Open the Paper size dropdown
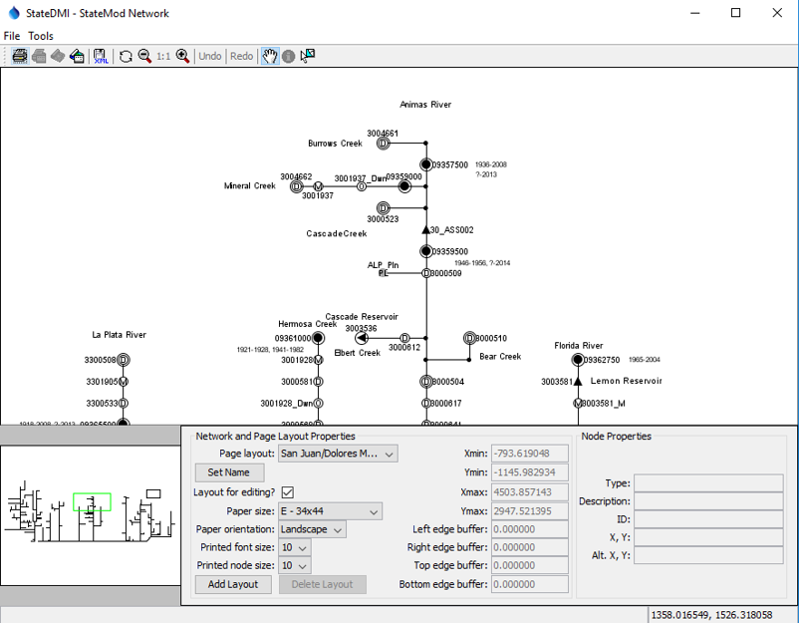799x623 pixels. [330, 511]
